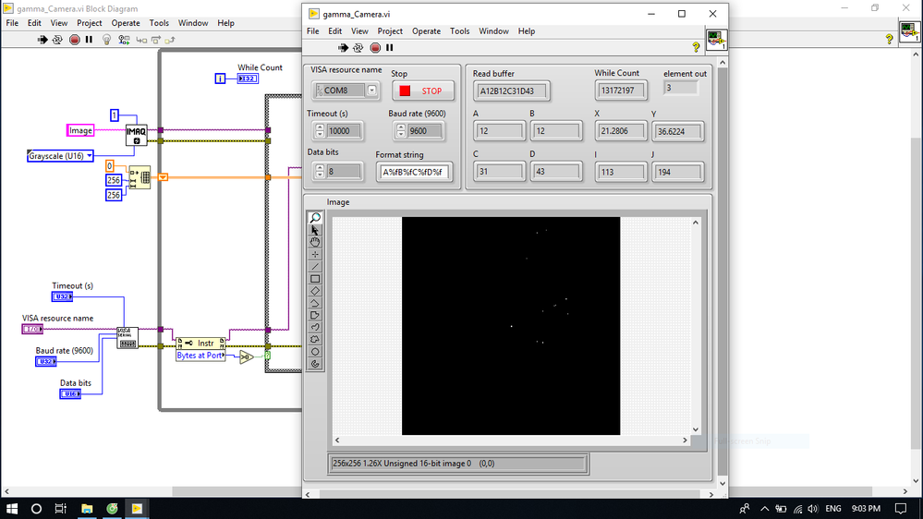923x519 pixels.
Task: Click the While Count value 13172197
Action: point(621,90)
